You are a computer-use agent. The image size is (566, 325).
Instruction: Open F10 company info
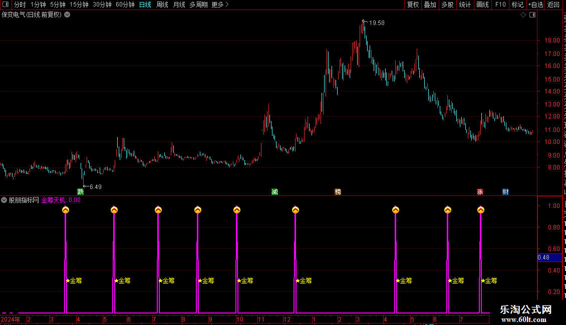tap(500, 4)
